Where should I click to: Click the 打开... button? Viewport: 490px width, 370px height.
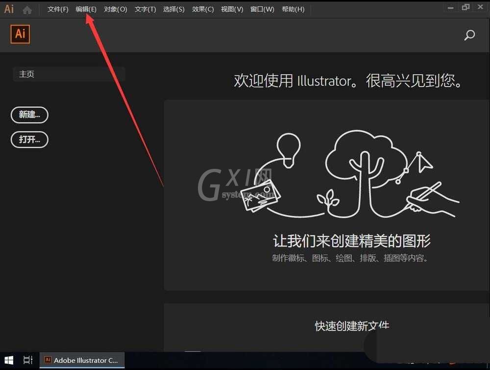coord(30,139)
